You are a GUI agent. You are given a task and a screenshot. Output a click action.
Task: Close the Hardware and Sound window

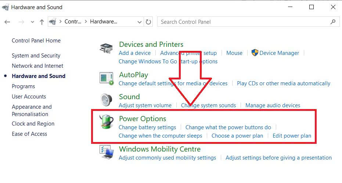click(333, 7)
